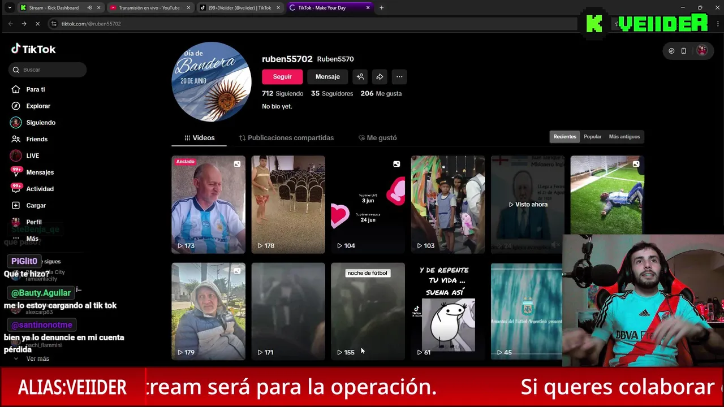724x407 pixels.
Task: Stop page loading with the X button
Action: (37, 24)
